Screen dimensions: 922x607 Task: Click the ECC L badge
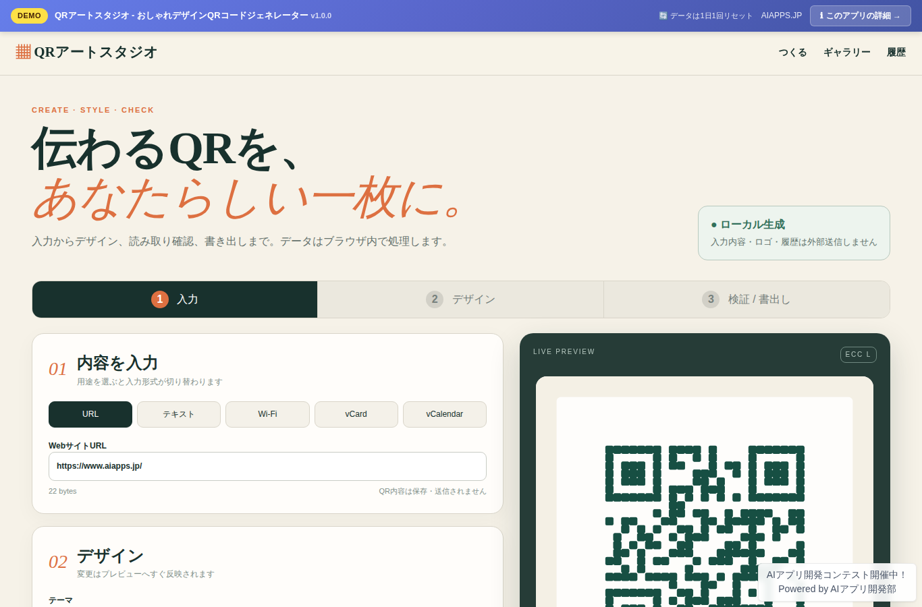pyautogui.click(x=858, y=355)
